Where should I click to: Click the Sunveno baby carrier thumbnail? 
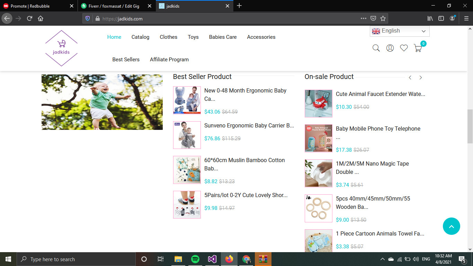tap(187, 135)
